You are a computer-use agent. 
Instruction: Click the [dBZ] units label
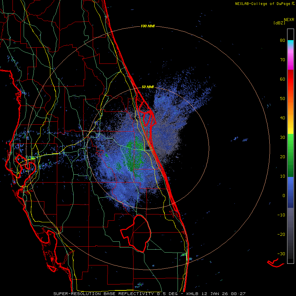279,23
